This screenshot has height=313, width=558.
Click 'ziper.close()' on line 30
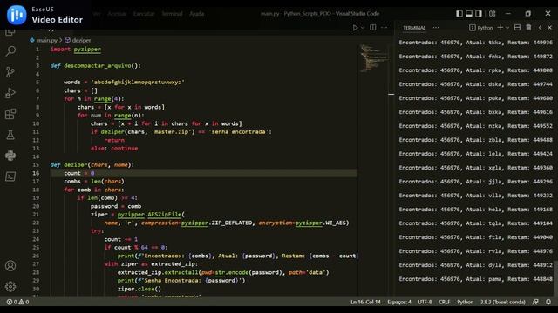coord(139,289)
